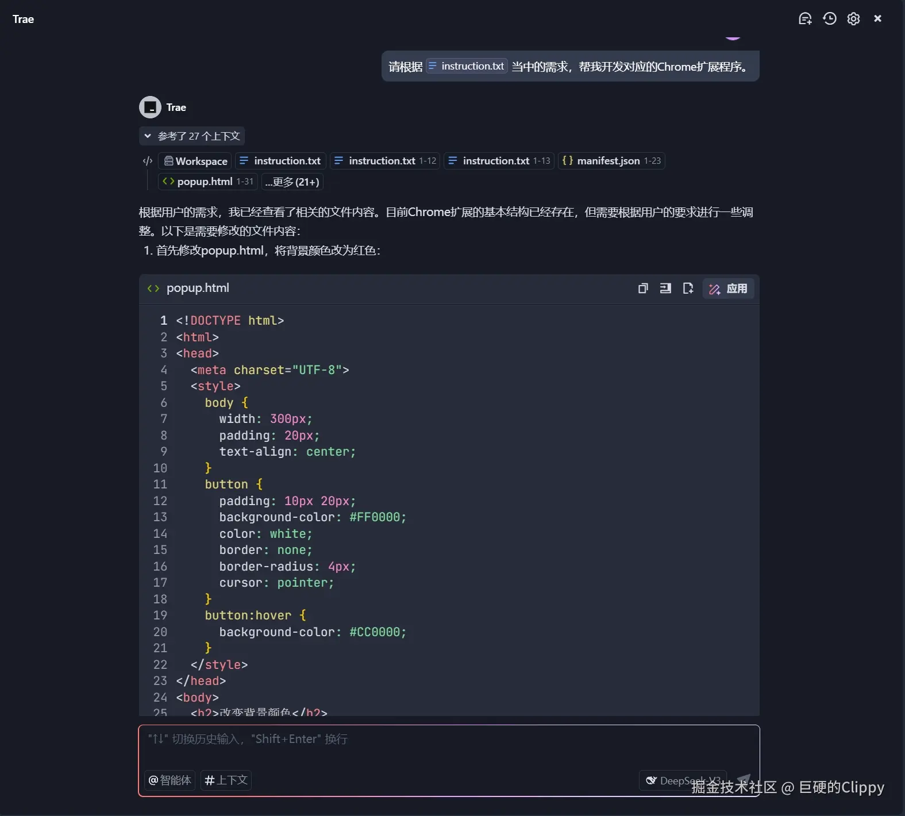
Task: Add code block to new file icon
Action: click(688, 288)
